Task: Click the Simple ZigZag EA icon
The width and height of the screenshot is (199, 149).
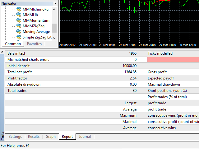Action: pyautogui.click(x=18, y=37)
